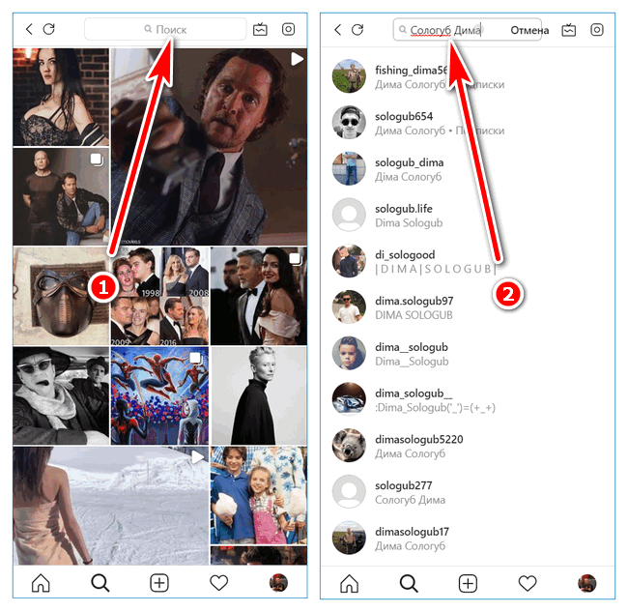Screen dimensions: 628x612
Task: Open profile avatar tab in left window
Action: tap(278, 583)
